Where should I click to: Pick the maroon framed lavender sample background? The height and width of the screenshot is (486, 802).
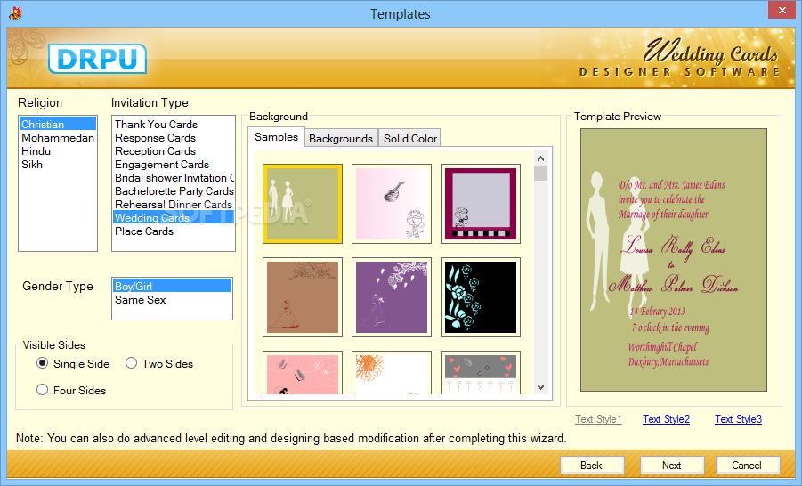481,204
